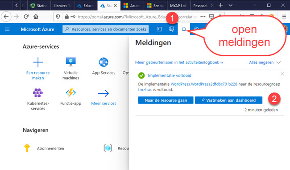Open Virtuele machines service icon

pos(70,62)
